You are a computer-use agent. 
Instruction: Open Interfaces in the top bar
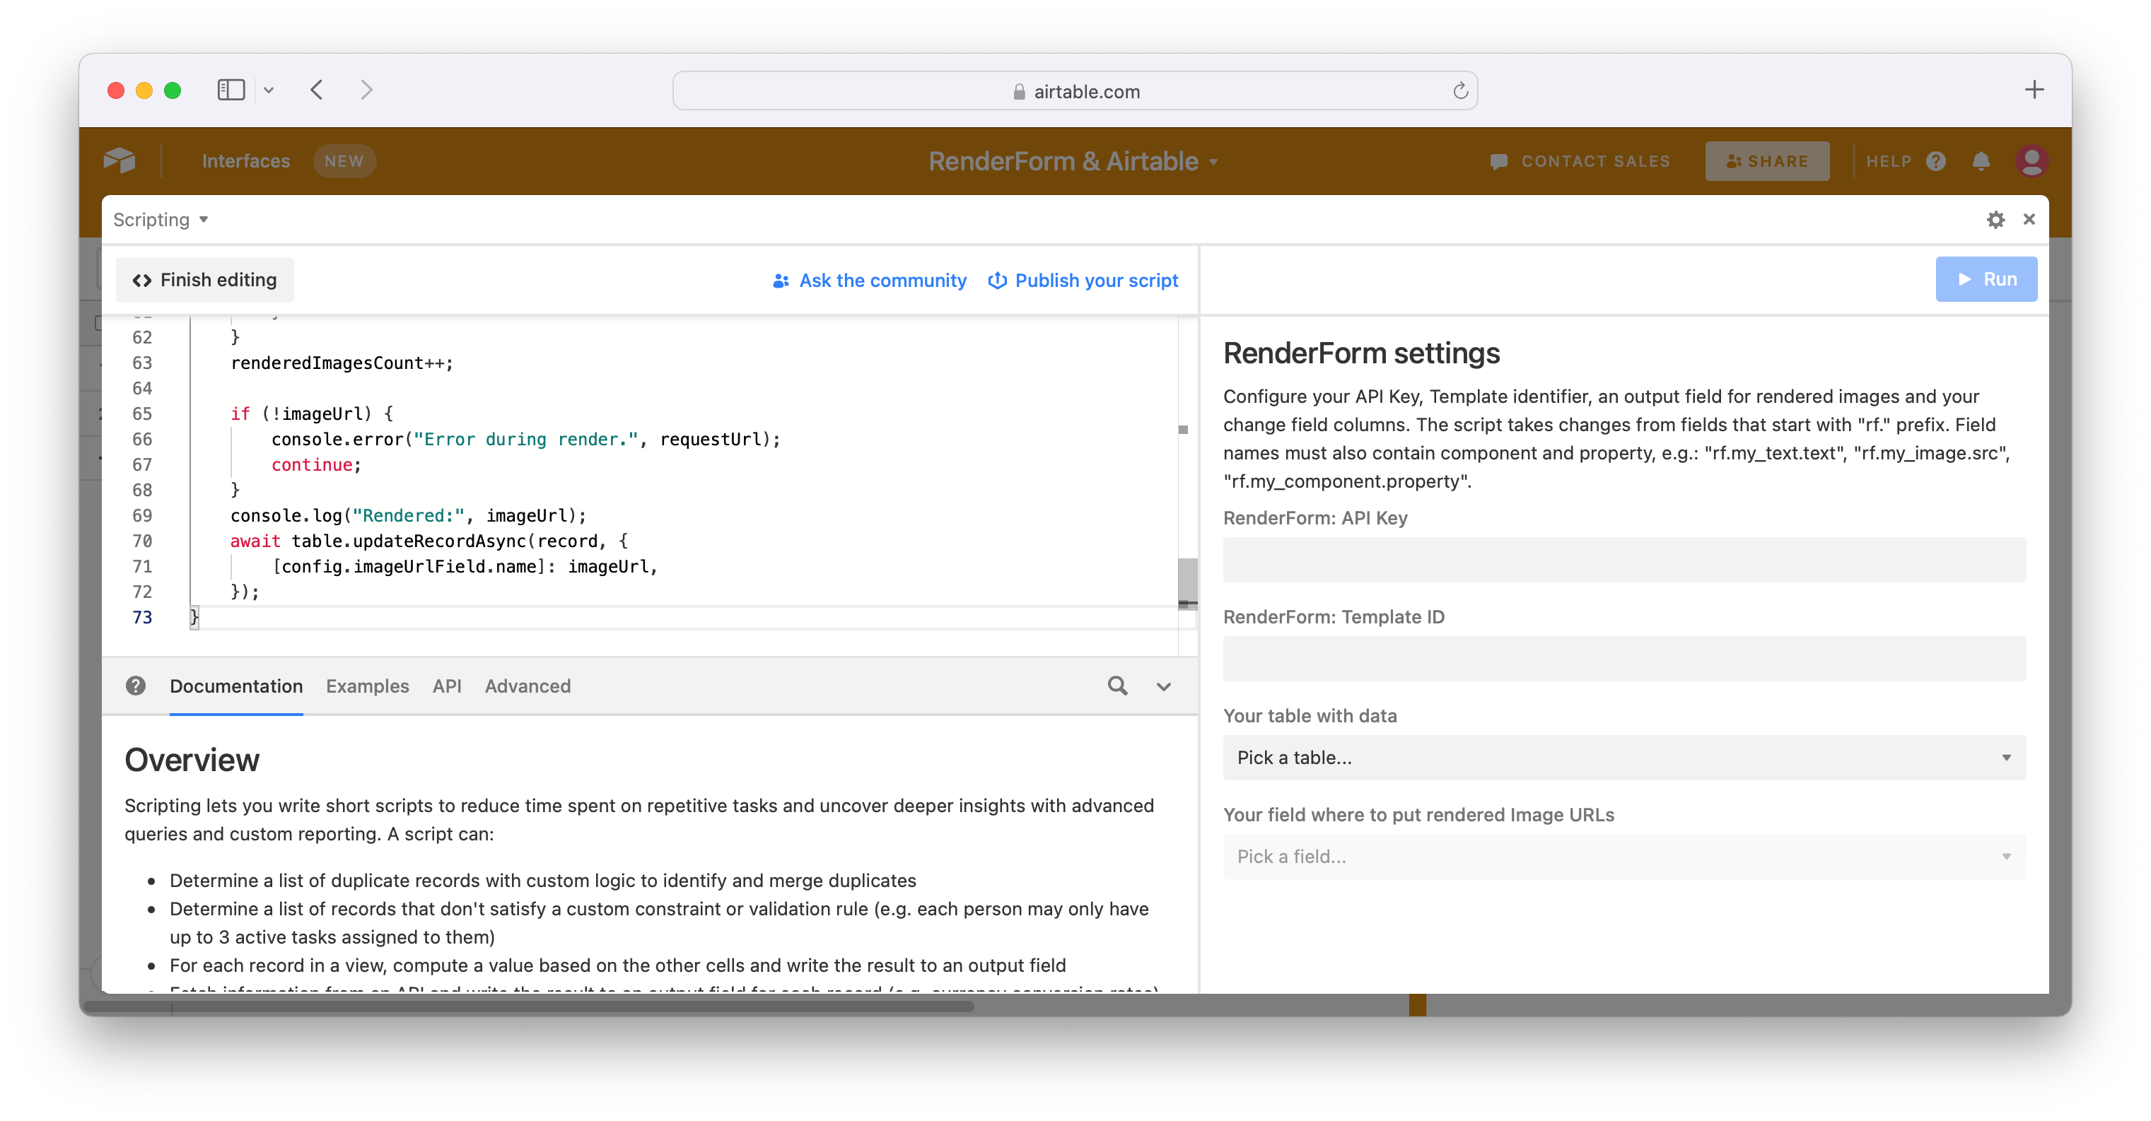(245, 161)
